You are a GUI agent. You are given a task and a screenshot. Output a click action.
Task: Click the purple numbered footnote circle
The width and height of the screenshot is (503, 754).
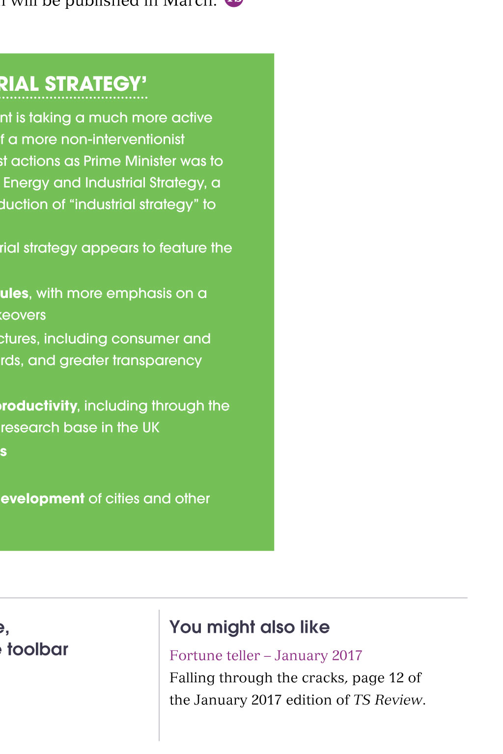coord(234,1)
